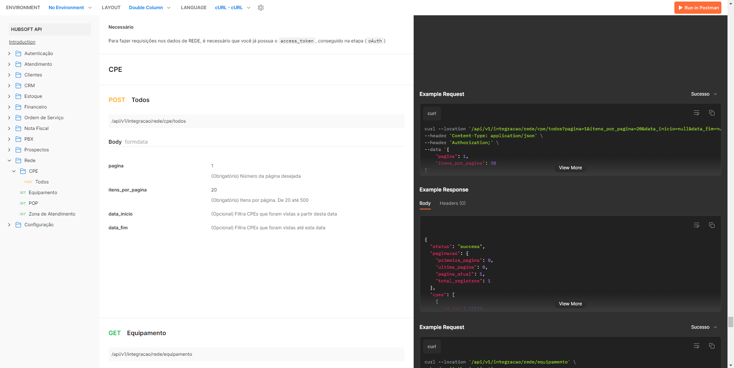The image size is (734, 368).
Task: Open the Sucesso example dropdown for Todos request
Action: pyautogui.click(x=704, y=94)
